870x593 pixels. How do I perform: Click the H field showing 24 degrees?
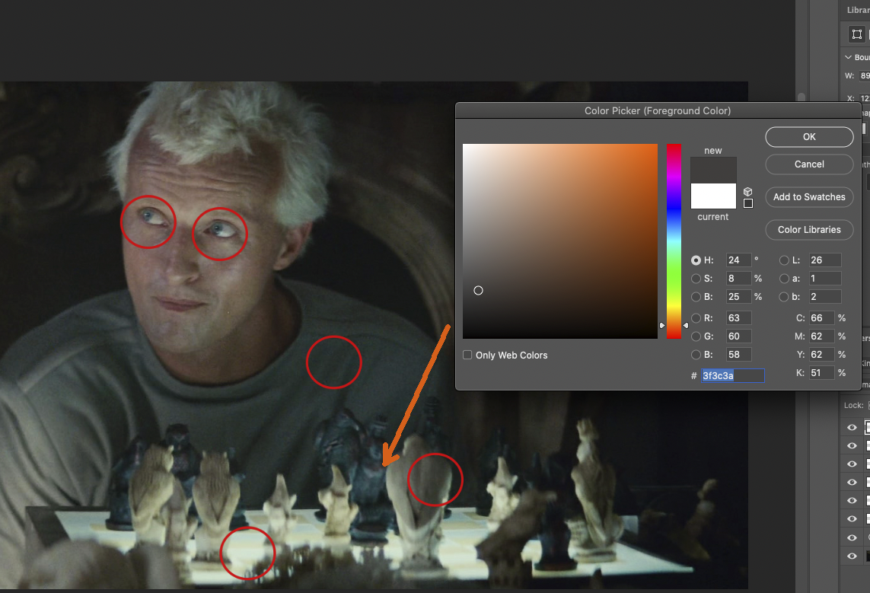click(x=738, y=260)
